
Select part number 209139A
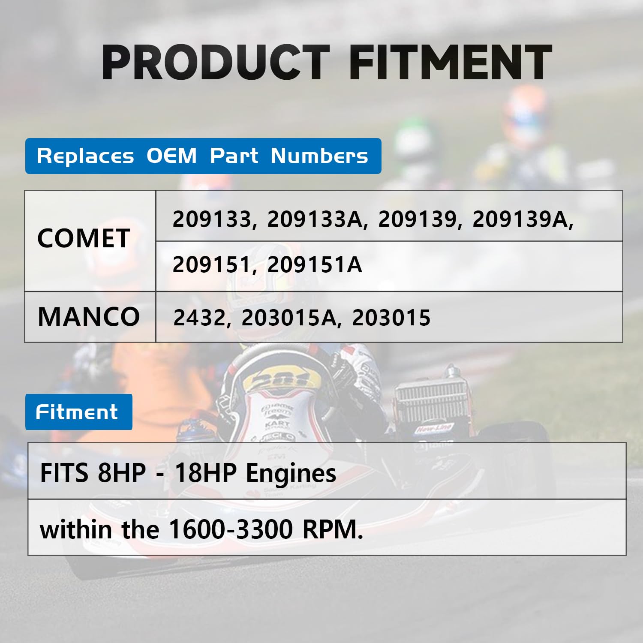(520, 219)
